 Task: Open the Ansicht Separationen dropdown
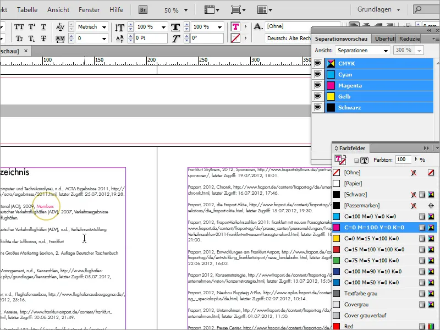coord(363,51)
